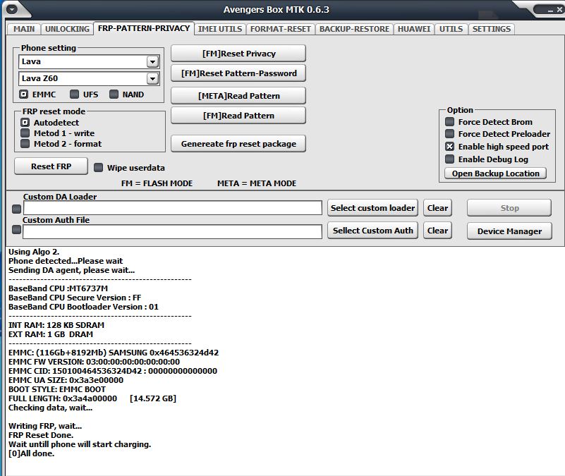565x476 pixels.
Task: Tick the Enable Debug Log checkbox
Action: click(450, 159)
